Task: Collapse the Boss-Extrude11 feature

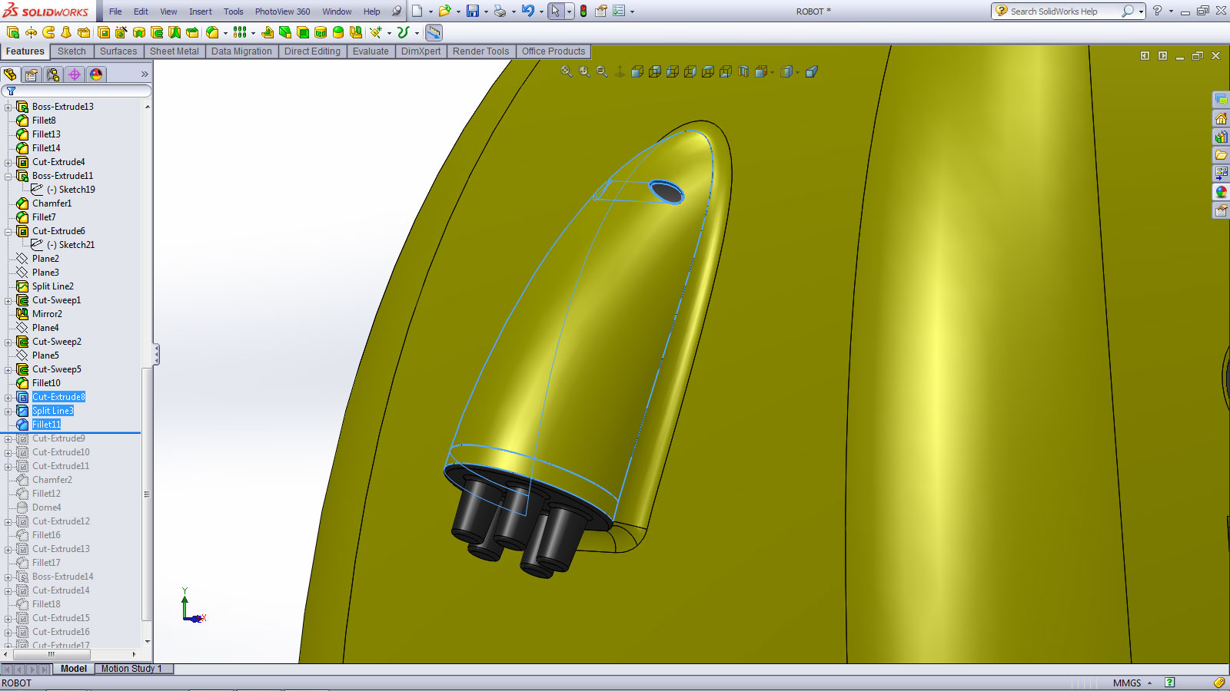Action: (8, 176)
